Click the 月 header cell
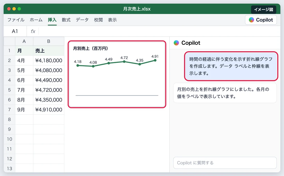The image size is (284, 176). pos(24,50)
